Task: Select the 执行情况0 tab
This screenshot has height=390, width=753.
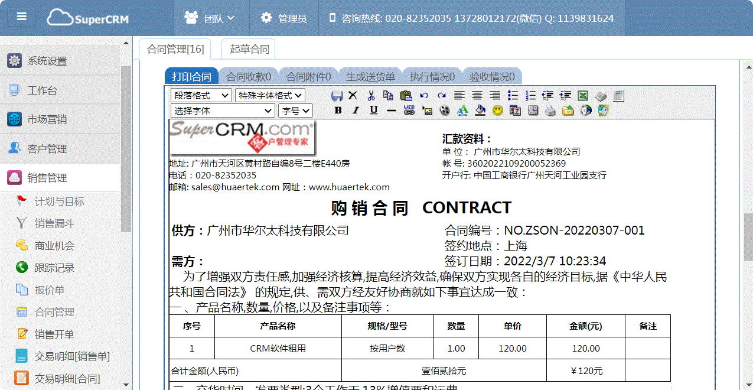Action: click(x=432, y=76)
